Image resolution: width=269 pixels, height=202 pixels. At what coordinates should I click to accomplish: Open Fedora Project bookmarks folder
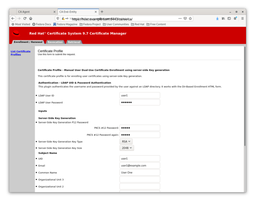[x=90, y=24]
